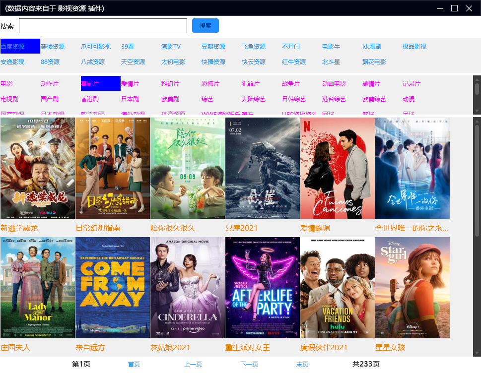Click the 庄园夫人 title link
481x374 pixels.
point(15,347)
